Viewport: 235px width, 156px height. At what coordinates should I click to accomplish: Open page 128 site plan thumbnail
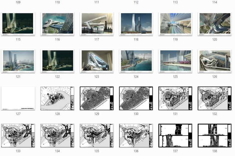58,98
